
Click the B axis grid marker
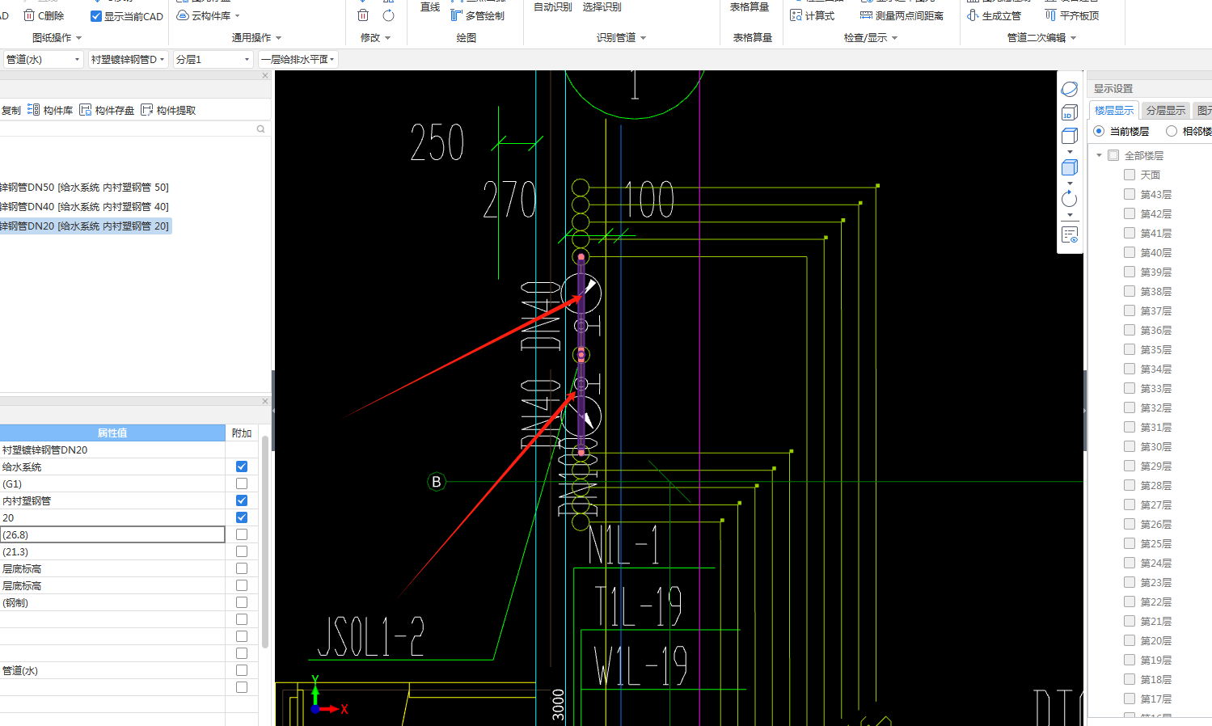(437, 482)
